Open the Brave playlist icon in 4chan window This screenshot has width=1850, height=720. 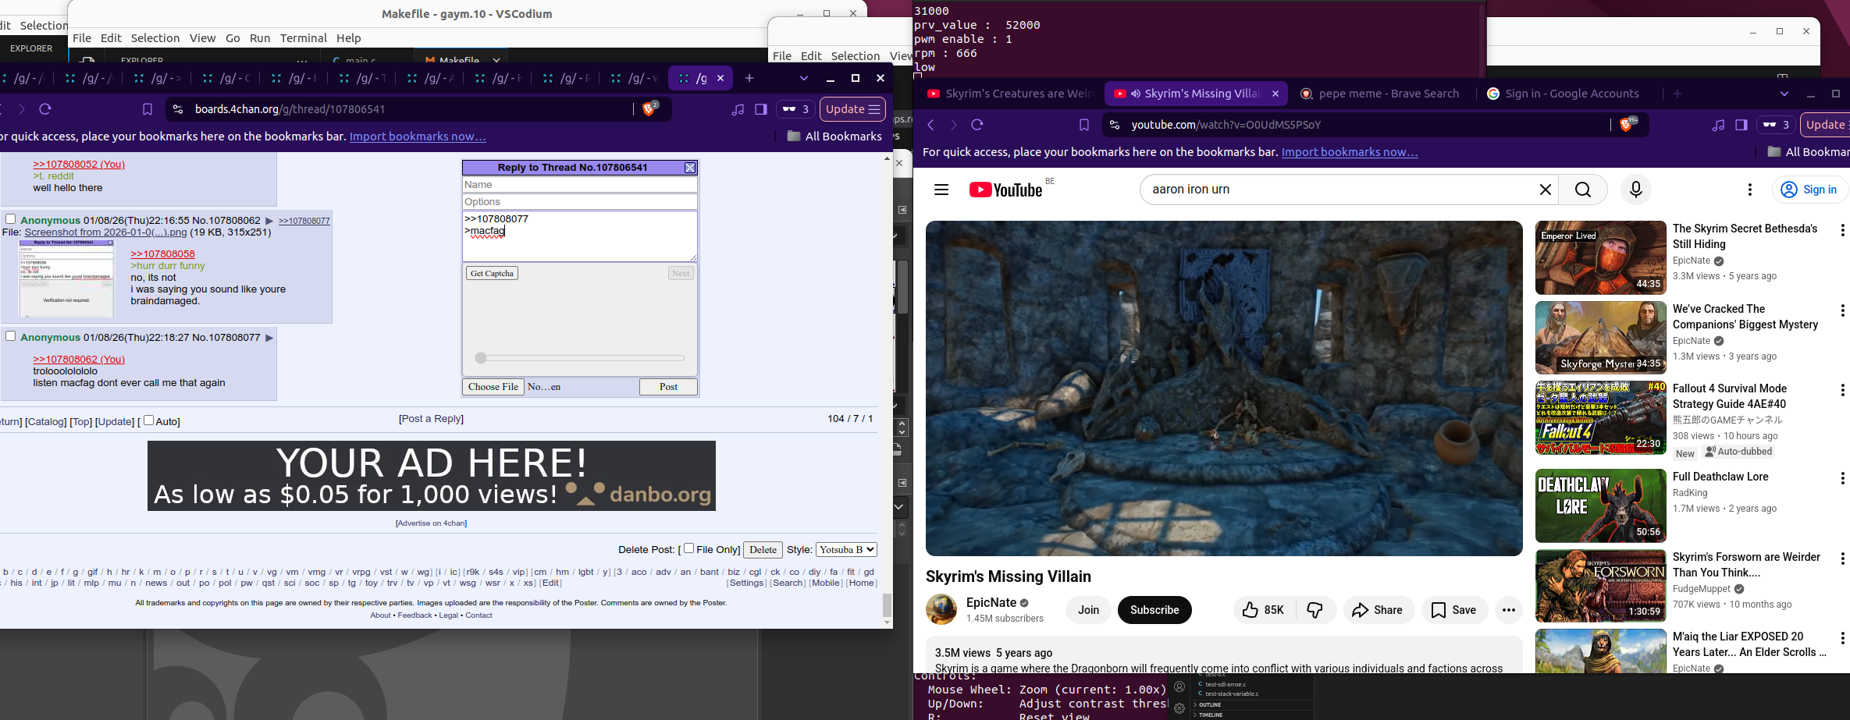click(x=738, y=109)
